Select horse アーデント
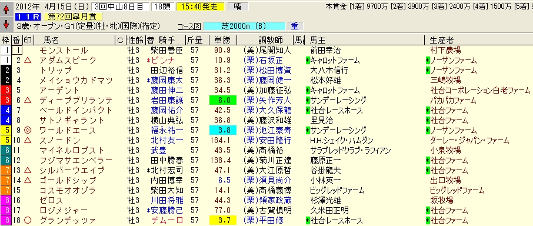 59,91
